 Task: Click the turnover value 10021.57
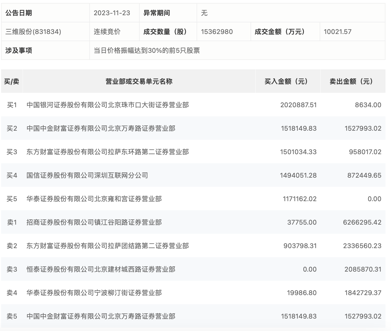(338, 32)
